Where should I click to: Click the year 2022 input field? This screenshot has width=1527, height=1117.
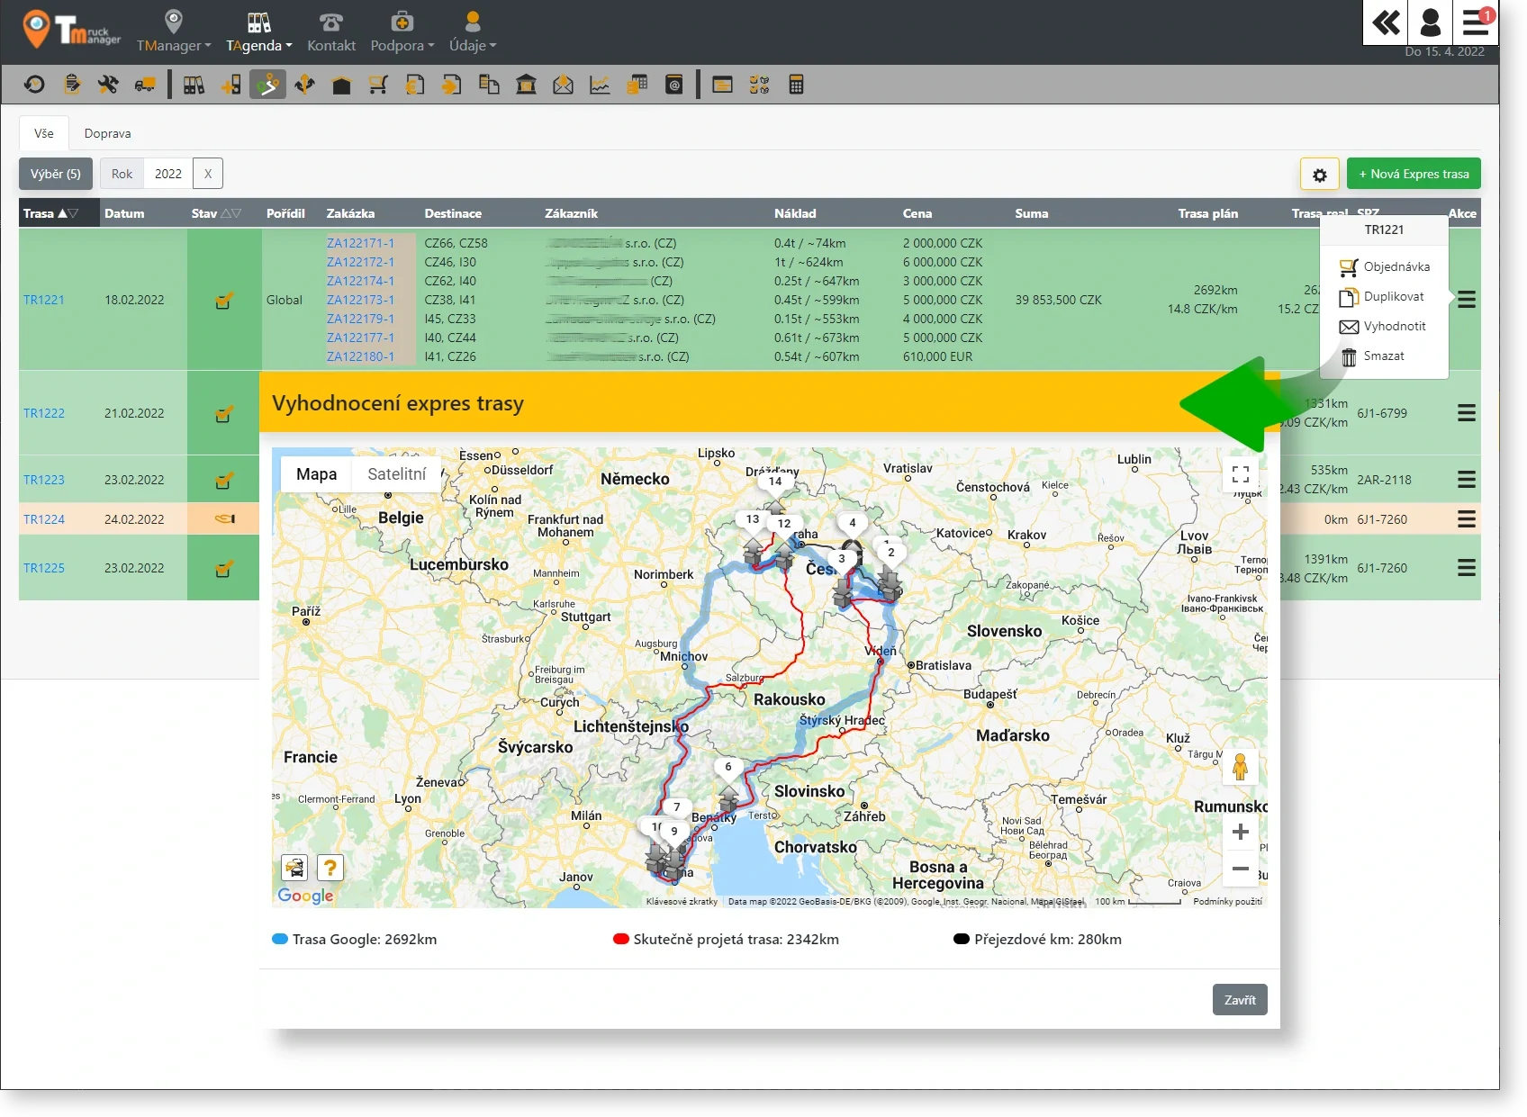tap(168, 175)
